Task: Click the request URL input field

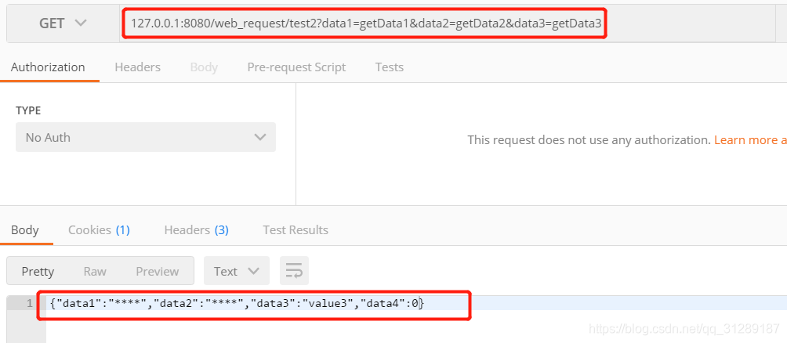Action: (x=447, y=23)
